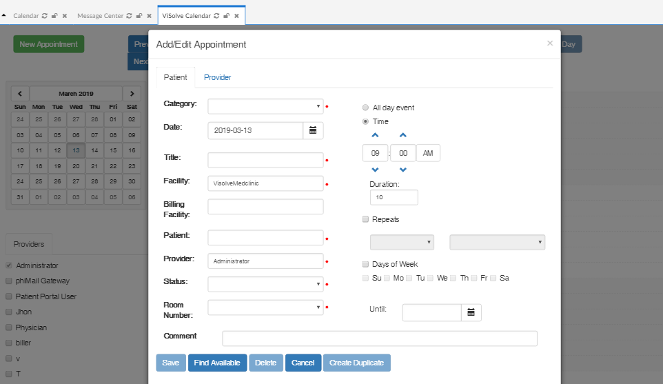
Task: Go to next month in mini calendar
Action: click(x=132, y=94)
